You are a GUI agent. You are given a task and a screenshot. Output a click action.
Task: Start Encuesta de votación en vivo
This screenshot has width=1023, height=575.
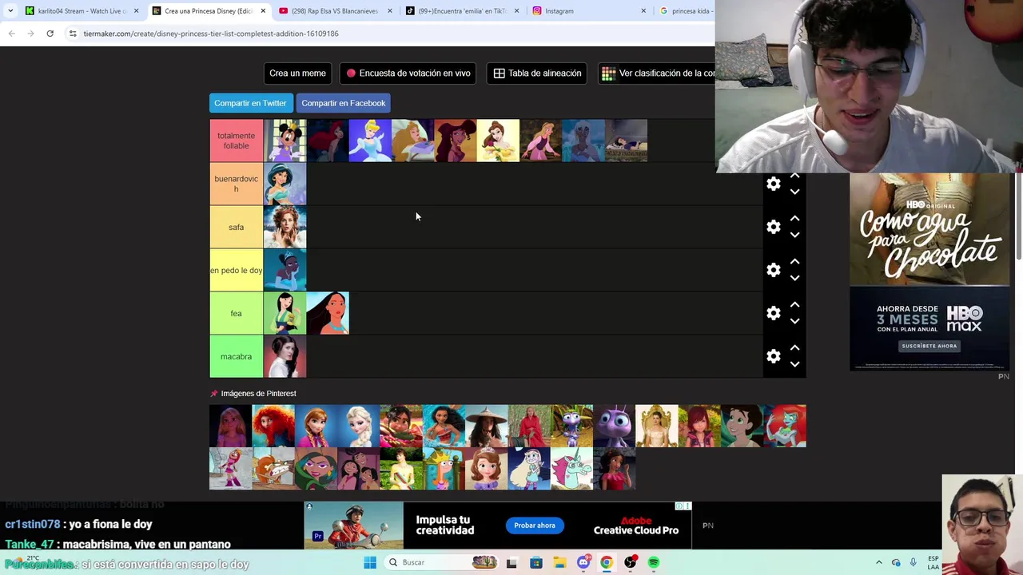tap(408, 73)
